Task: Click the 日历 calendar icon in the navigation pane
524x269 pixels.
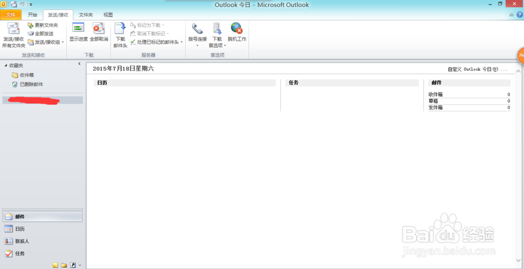Action: pos(9,229)
